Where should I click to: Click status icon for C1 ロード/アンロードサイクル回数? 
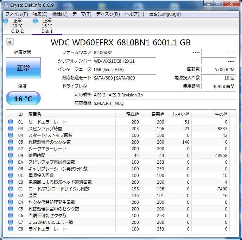point(11,189)
